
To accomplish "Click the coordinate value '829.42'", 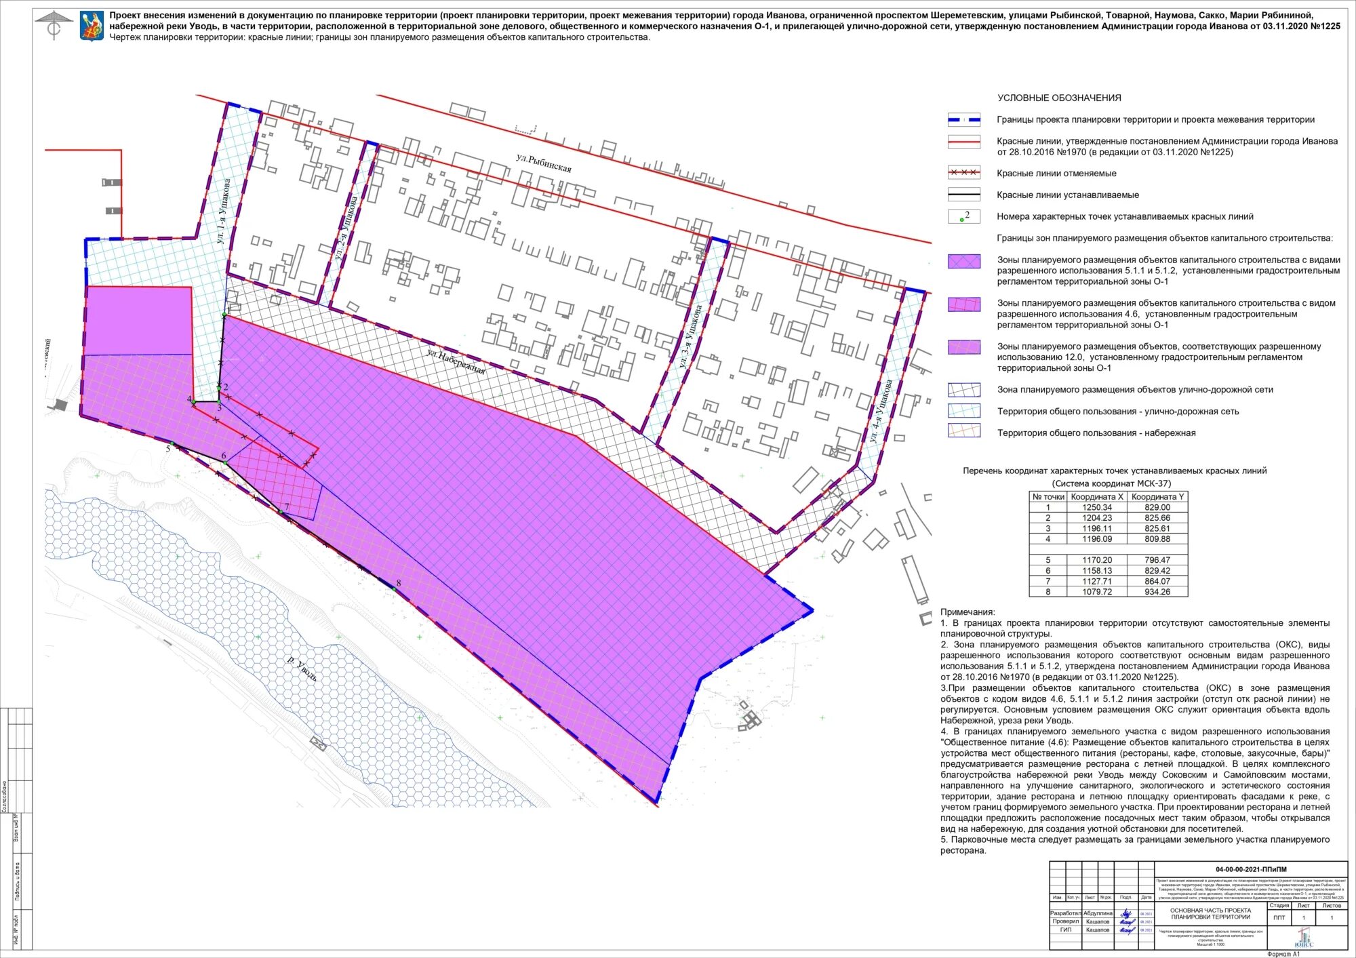I will (x=1157, y=571).
